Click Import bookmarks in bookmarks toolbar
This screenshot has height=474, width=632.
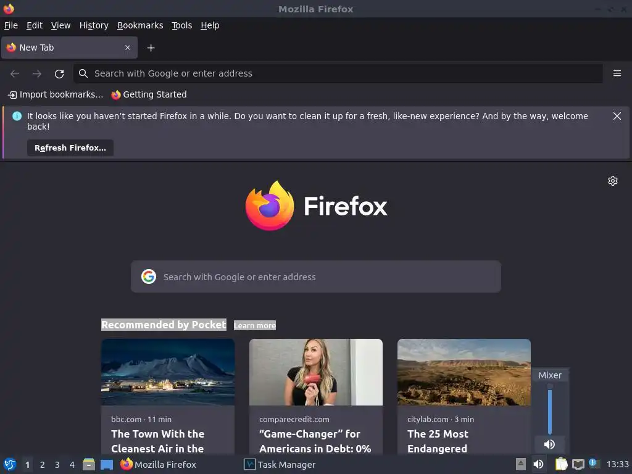(56, 94)
